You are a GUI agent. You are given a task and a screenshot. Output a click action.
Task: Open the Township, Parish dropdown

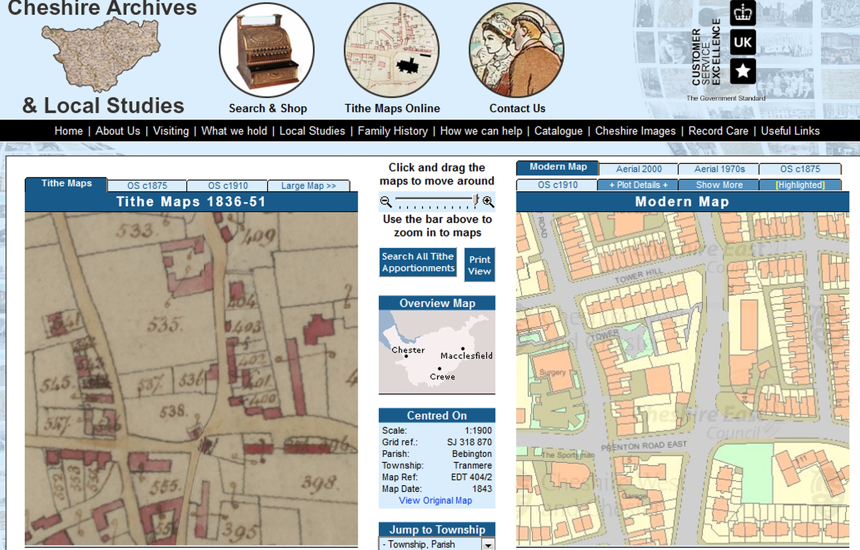coord(437,544)
